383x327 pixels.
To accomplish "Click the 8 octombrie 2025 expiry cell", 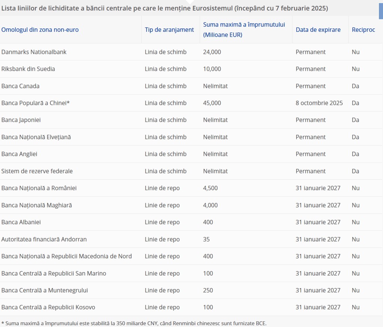I will (319, 103).
